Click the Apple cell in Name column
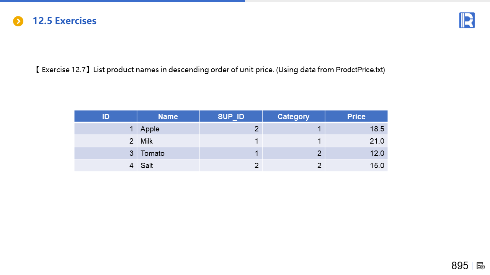490x275 pixels. pos(150,129)
